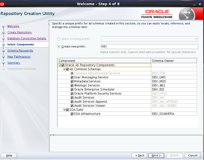Toggle Oracle Platform Security Services checkbox

point(72,94)
